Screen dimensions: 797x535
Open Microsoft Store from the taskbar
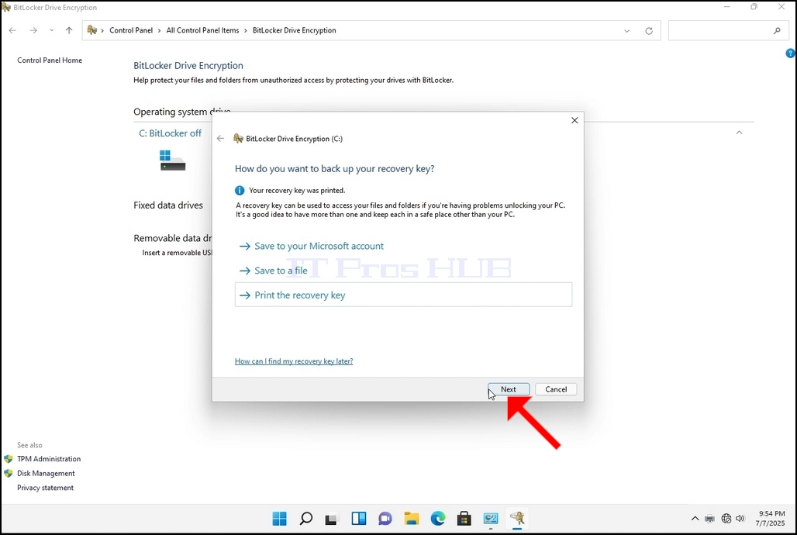pyautogui.click(x=464, y=519)
